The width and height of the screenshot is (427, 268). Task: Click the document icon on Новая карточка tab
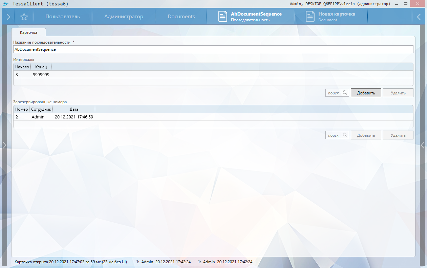click(310, 17)
